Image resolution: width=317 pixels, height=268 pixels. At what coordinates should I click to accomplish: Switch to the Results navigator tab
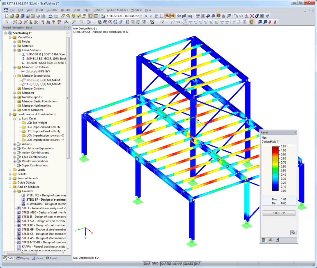52,258
